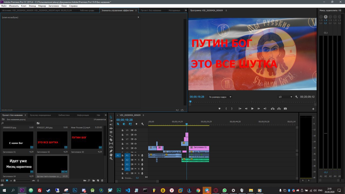This screenshot has height=194, width=345.
Task: Open timeline display settings wrench
Action: coord(142,124)
